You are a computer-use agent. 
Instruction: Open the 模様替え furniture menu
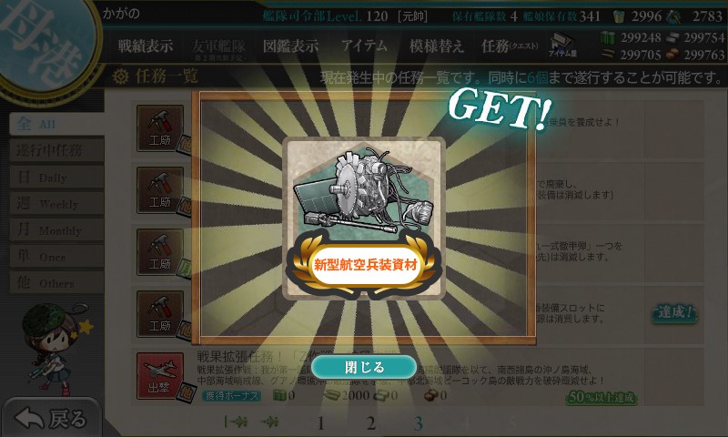pos(437,46)
